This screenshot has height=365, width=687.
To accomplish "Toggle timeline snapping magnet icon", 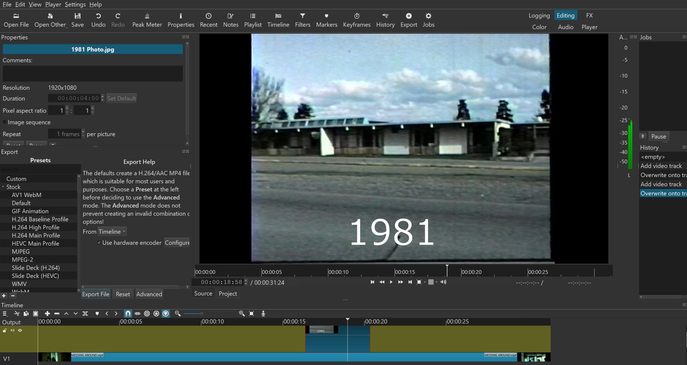I will coord(128,313).
